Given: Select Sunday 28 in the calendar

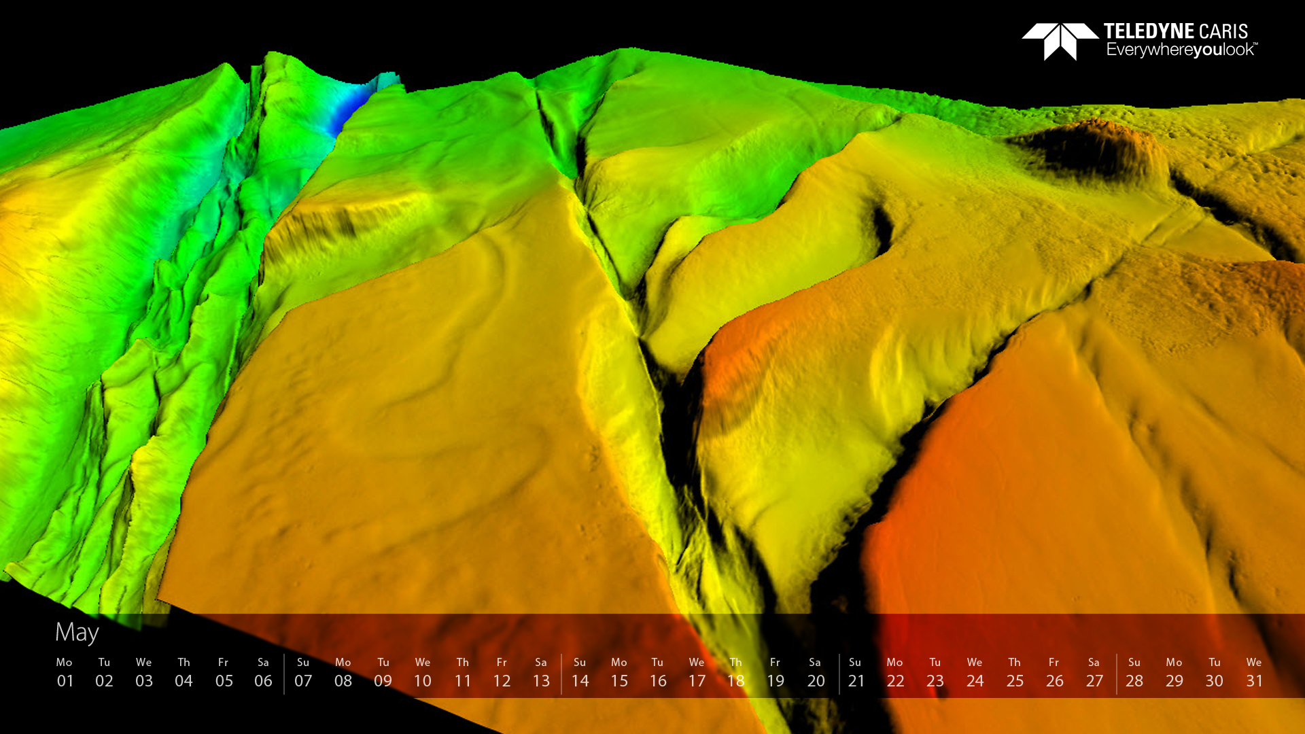Looking at the screenshot, I should (x=1134, y=672).
